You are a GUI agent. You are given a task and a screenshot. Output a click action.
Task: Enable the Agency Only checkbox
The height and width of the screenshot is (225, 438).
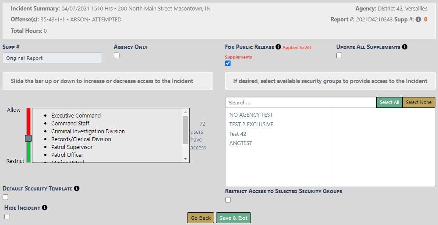(117, 55)
